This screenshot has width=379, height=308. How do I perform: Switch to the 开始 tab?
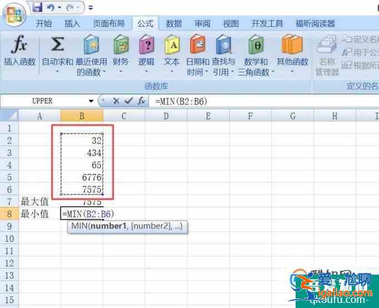point(44,23)
